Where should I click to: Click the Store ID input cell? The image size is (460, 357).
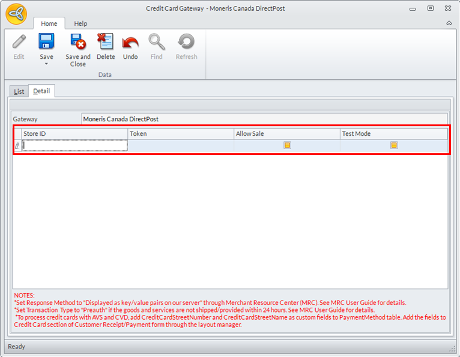(75, 145)
